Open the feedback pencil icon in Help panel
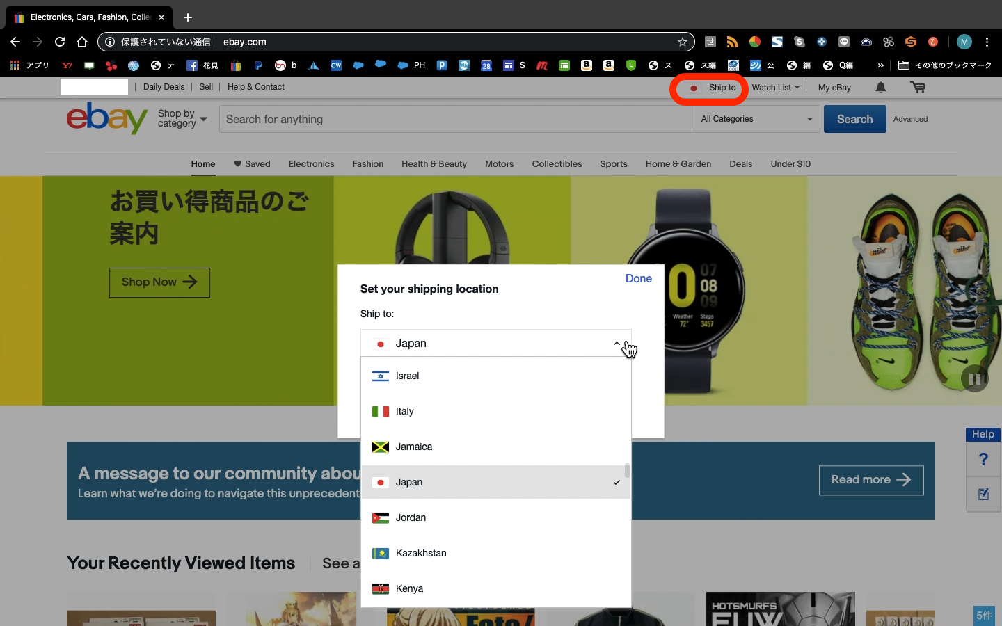The height and width of the screenshot is (626, 1002). 983,495
